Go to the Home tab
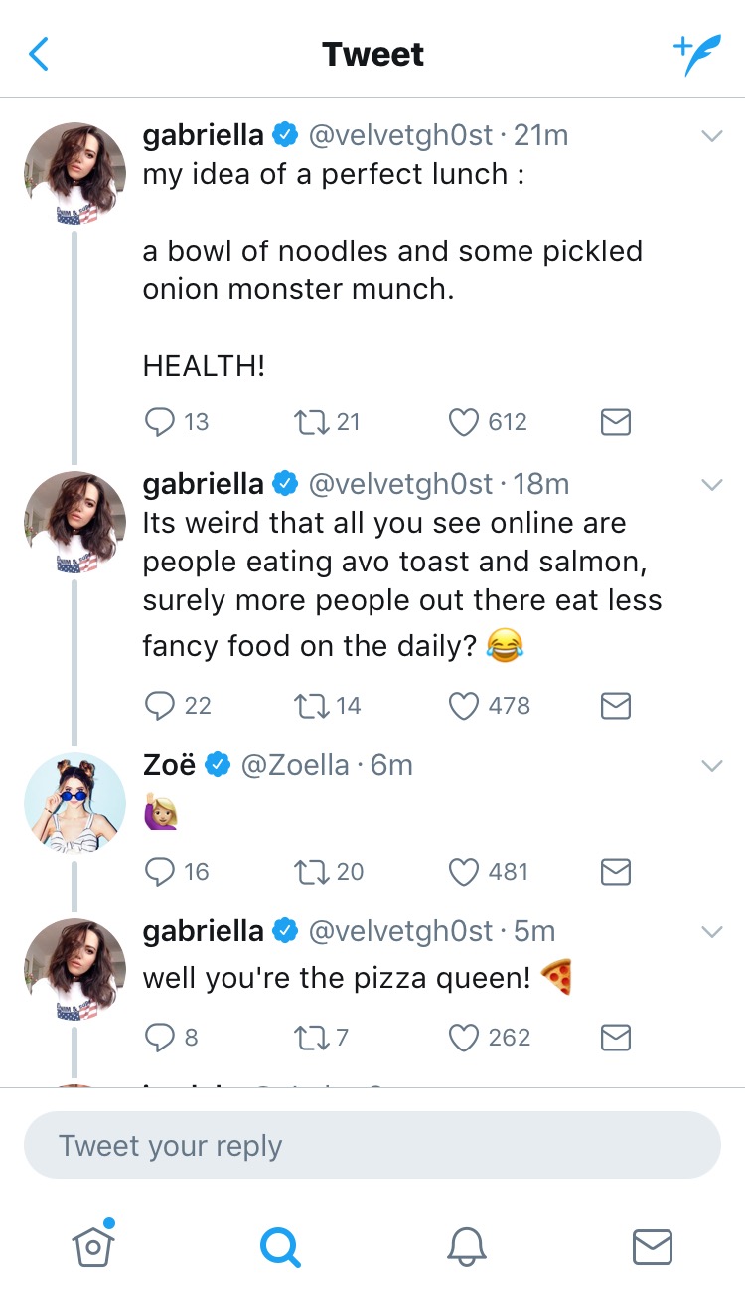This screenshot has width=745, height=1291. click(93, 1245)
